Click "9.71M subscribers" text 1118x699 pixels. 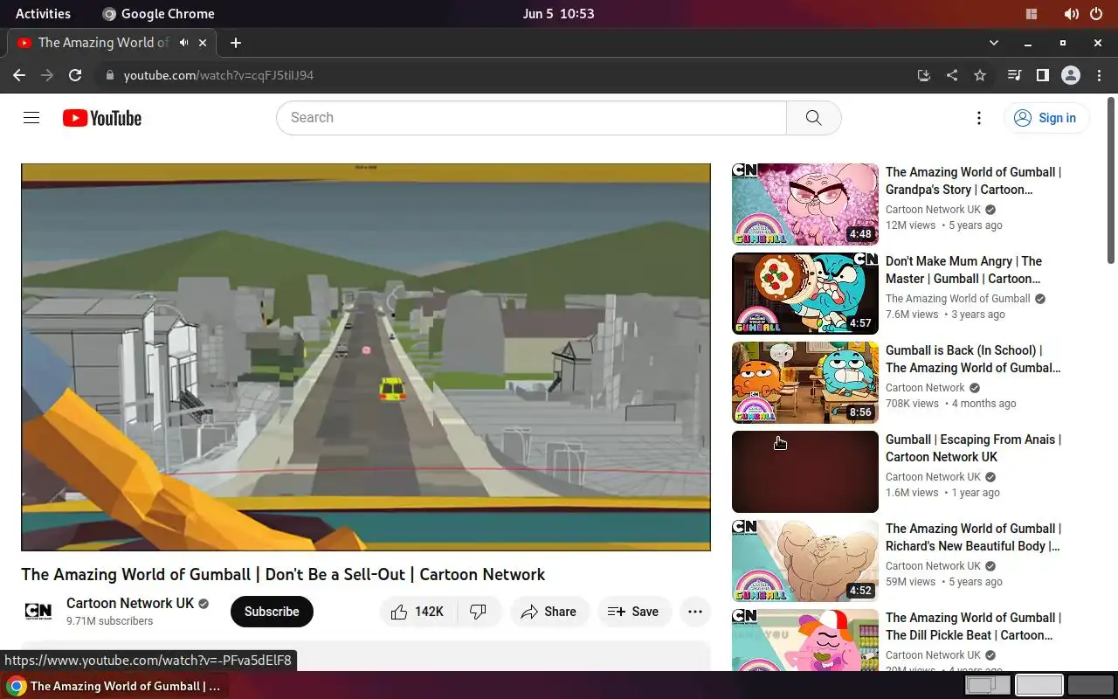[110, 621]
